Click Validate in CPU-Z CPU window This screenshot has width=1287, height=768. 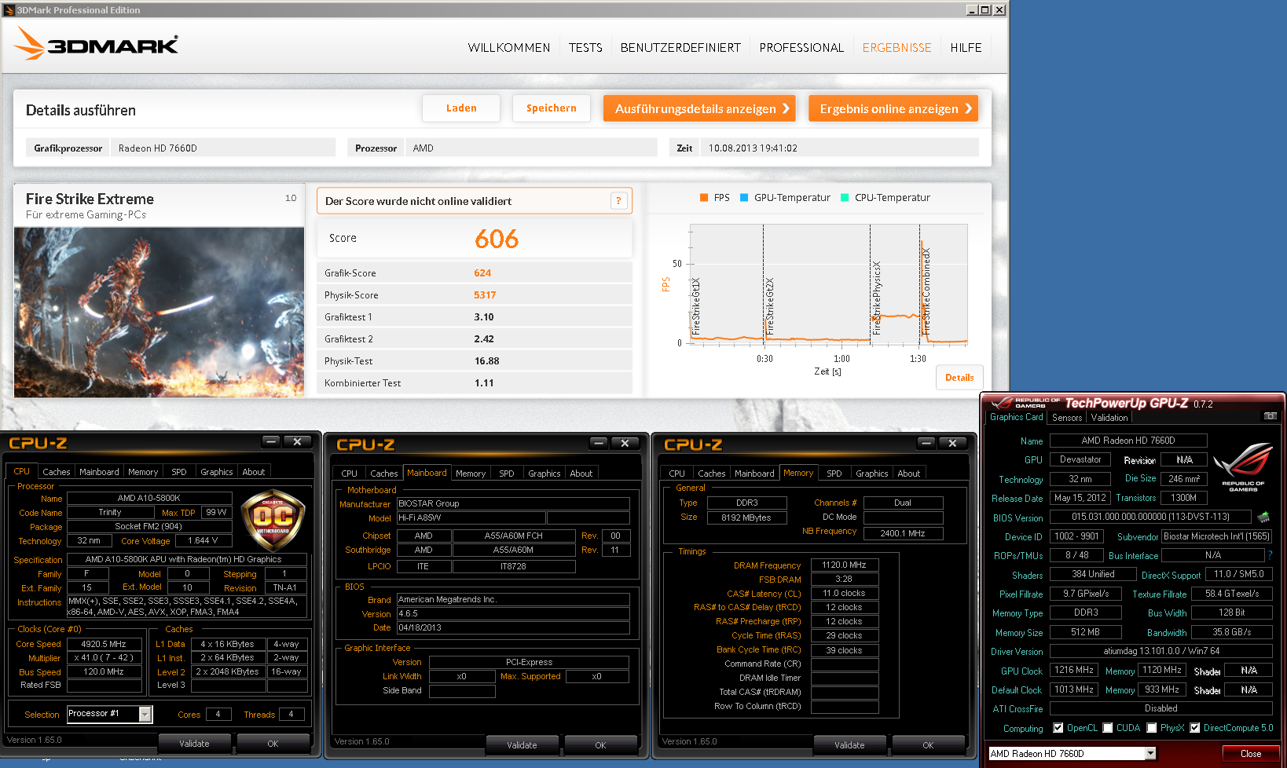click(x=194, y=744)
